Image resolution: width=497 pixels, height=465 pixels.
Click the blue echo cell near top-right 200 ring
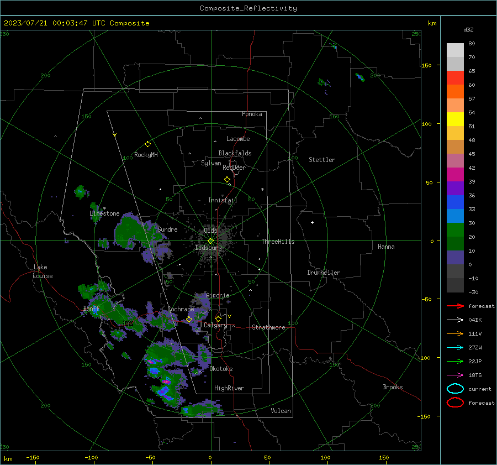click(359, 77)
